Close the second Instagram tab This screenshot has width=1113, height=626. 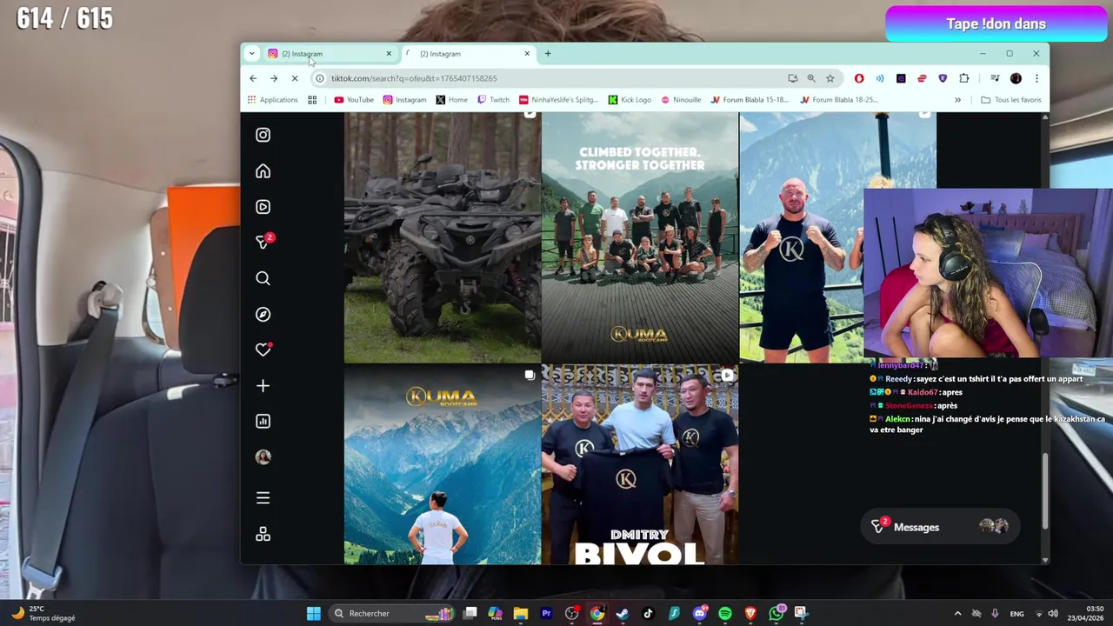[526, 54]
